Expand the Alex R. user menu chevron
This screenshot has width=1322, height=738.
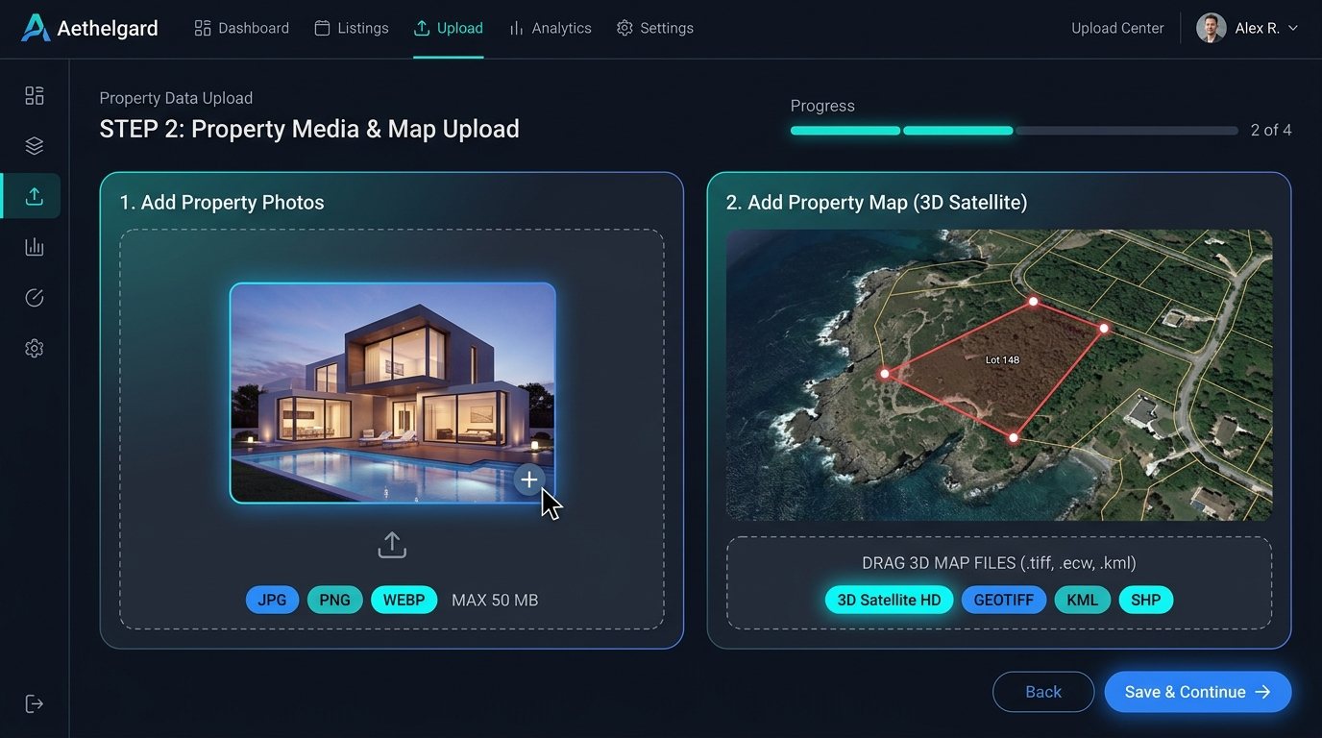1293,29
